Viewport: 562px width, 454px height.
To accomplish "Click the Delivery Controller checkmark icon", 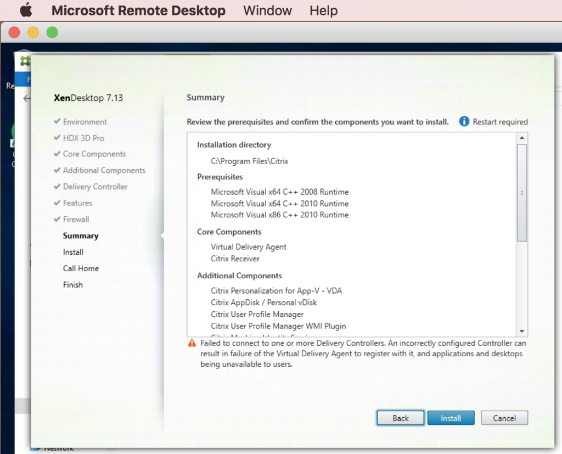I will coord(57,186).
